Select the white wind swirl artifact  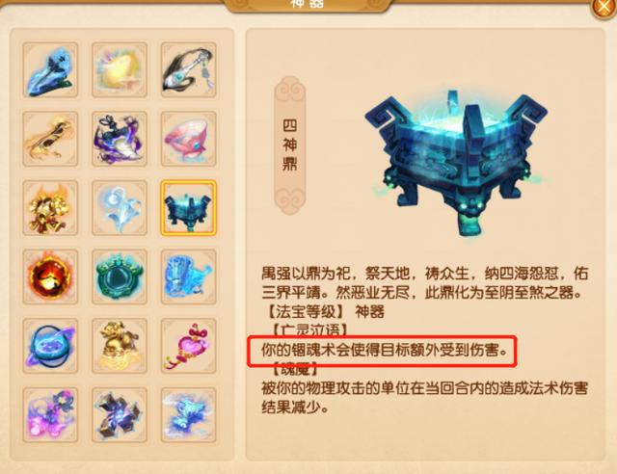point(120,208)
